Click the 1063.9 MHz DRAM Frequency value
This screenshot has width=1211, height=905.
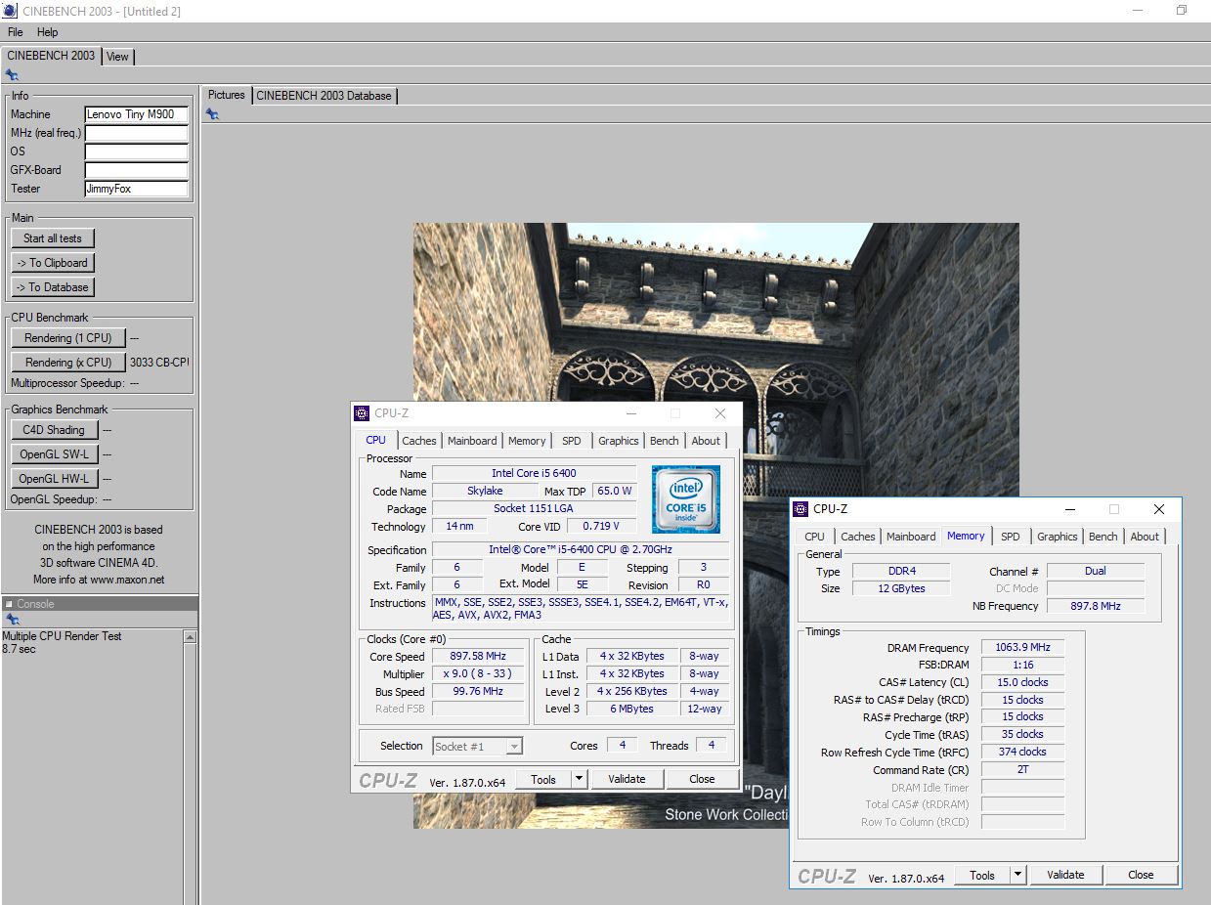coord(1022,648)
